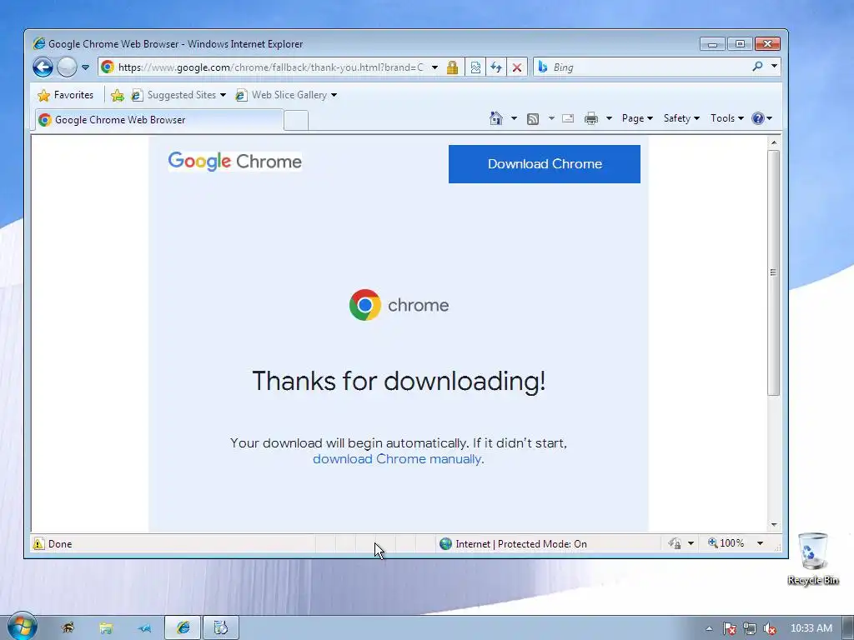Expand the feeds dropdown arrow
Image resolution: width=854 pixels, height=640 pixels.
click(x=551, y=118)
